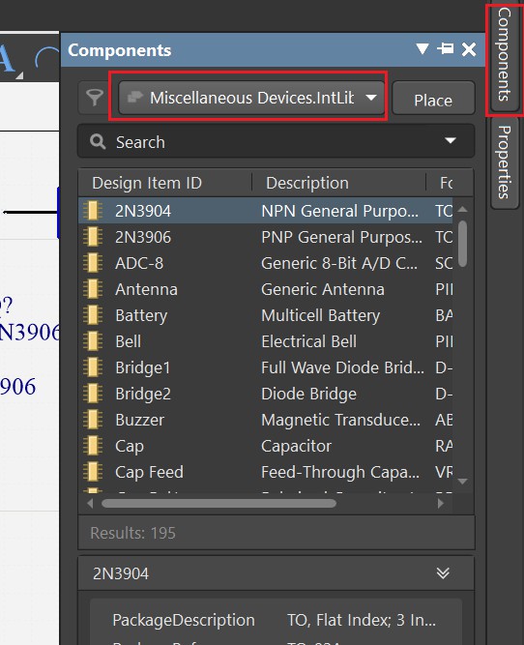Click the horizontal scrollbar left arrow

pos(90,503)
